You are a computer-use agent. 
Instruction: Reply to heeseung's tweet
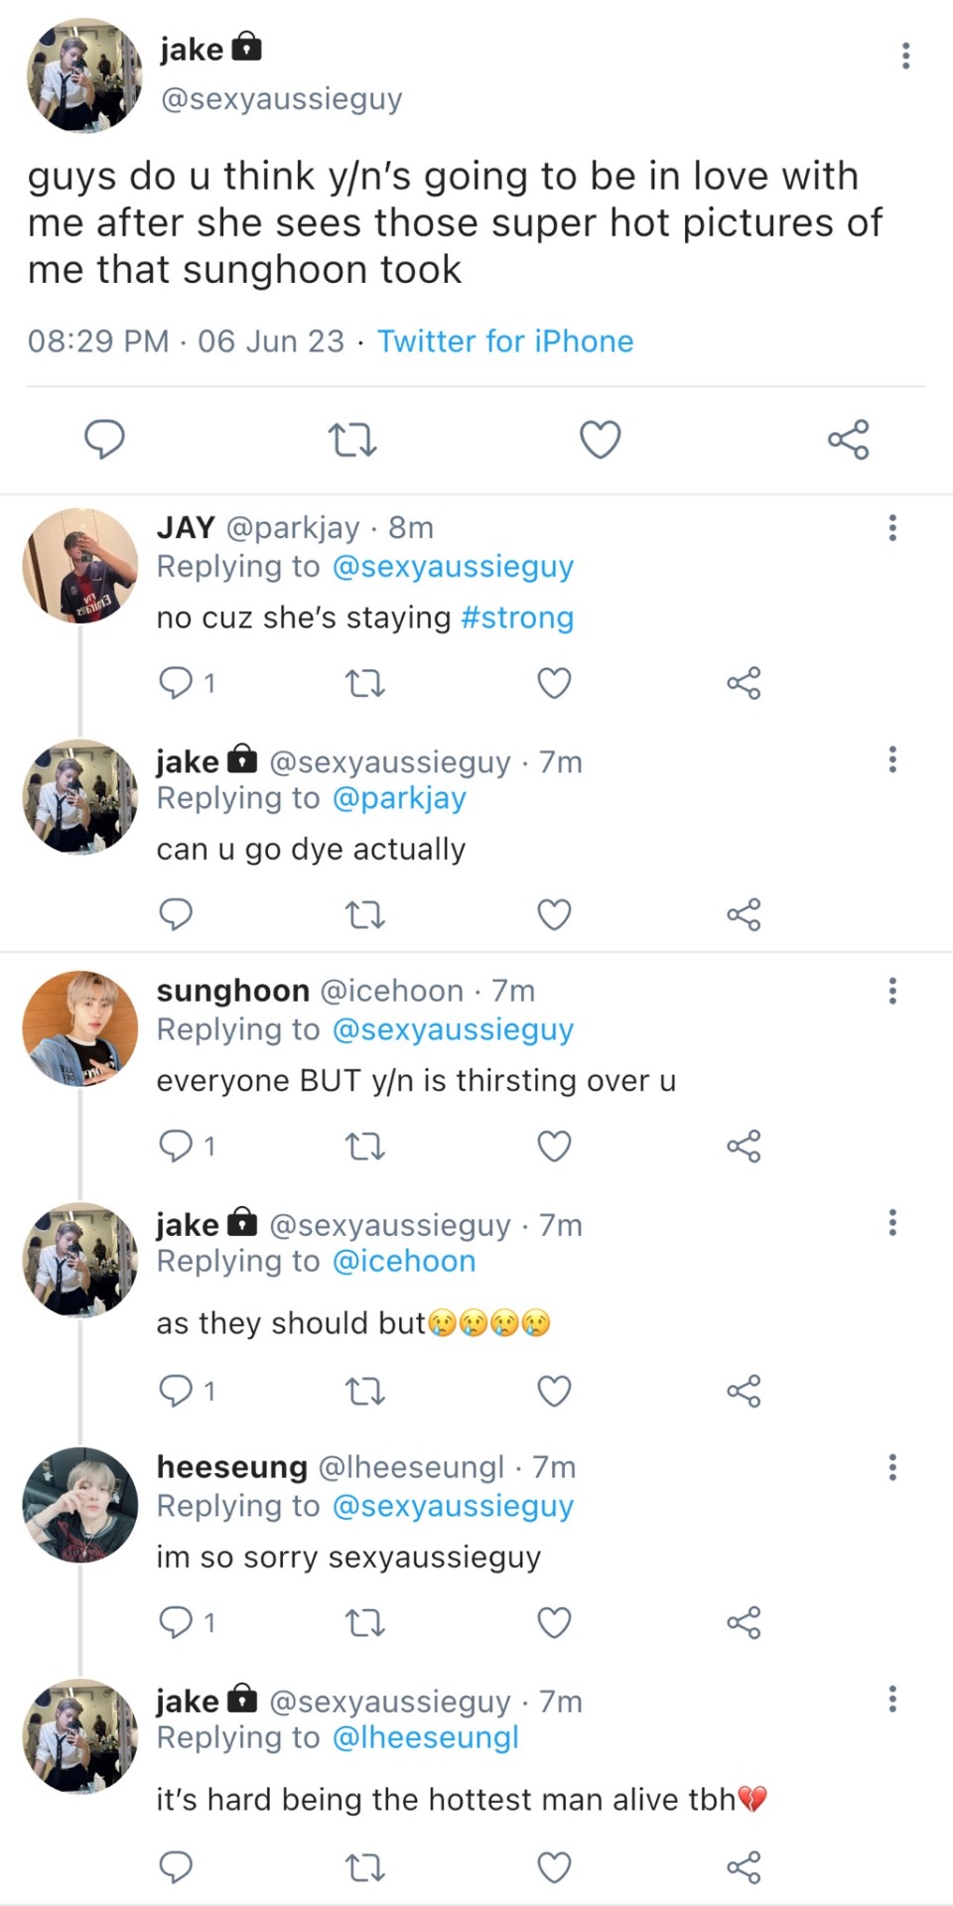[176, 1623]
